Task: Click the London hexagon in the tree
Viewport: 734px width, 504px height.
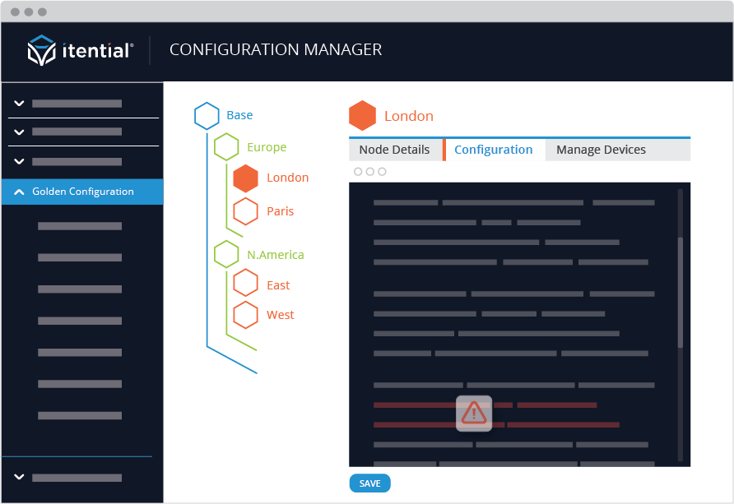Action: [245, 178]
